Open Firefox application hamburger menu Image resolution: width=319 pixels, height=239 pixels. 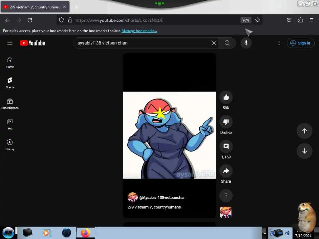pos(311,20)
